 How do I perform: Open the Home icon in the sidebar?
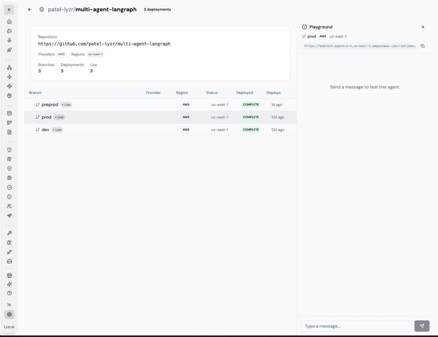coord(9,21)
